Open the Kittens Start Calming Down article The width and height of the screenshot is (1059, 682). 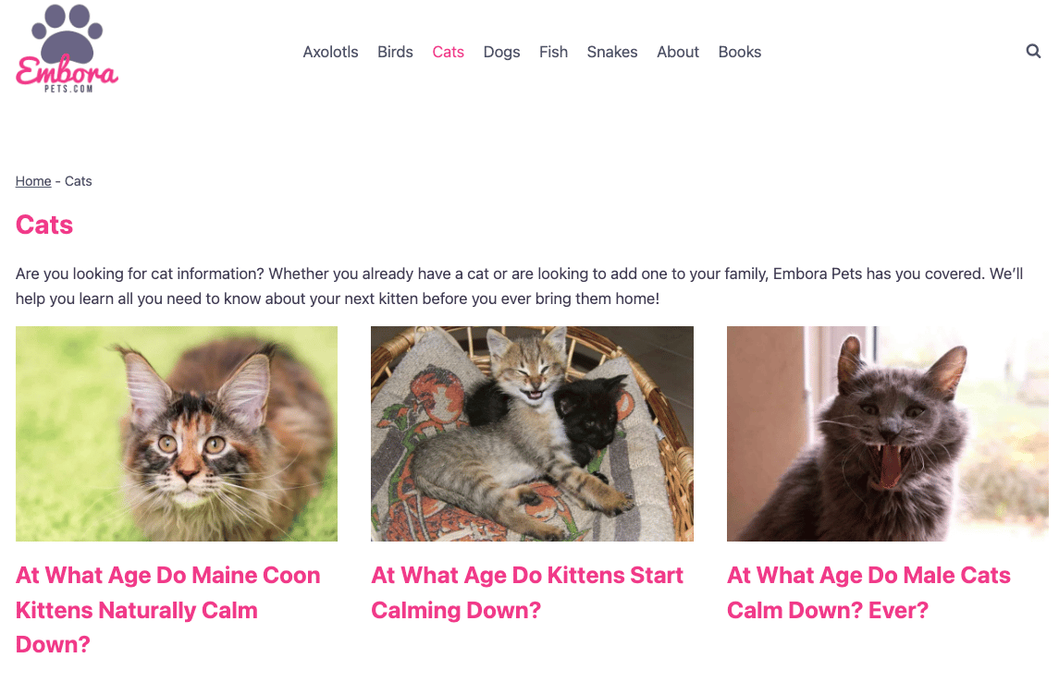point(526,592)
